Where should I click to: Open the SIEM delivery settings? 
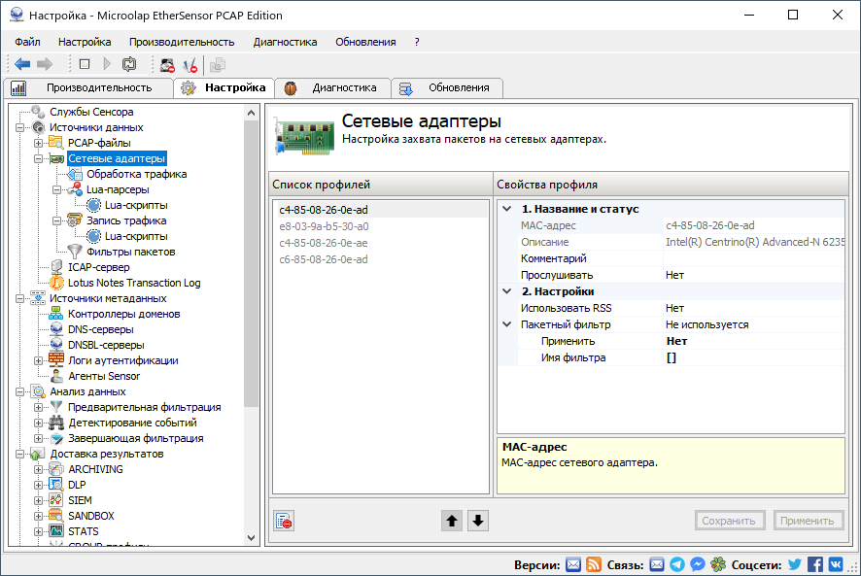78,499
